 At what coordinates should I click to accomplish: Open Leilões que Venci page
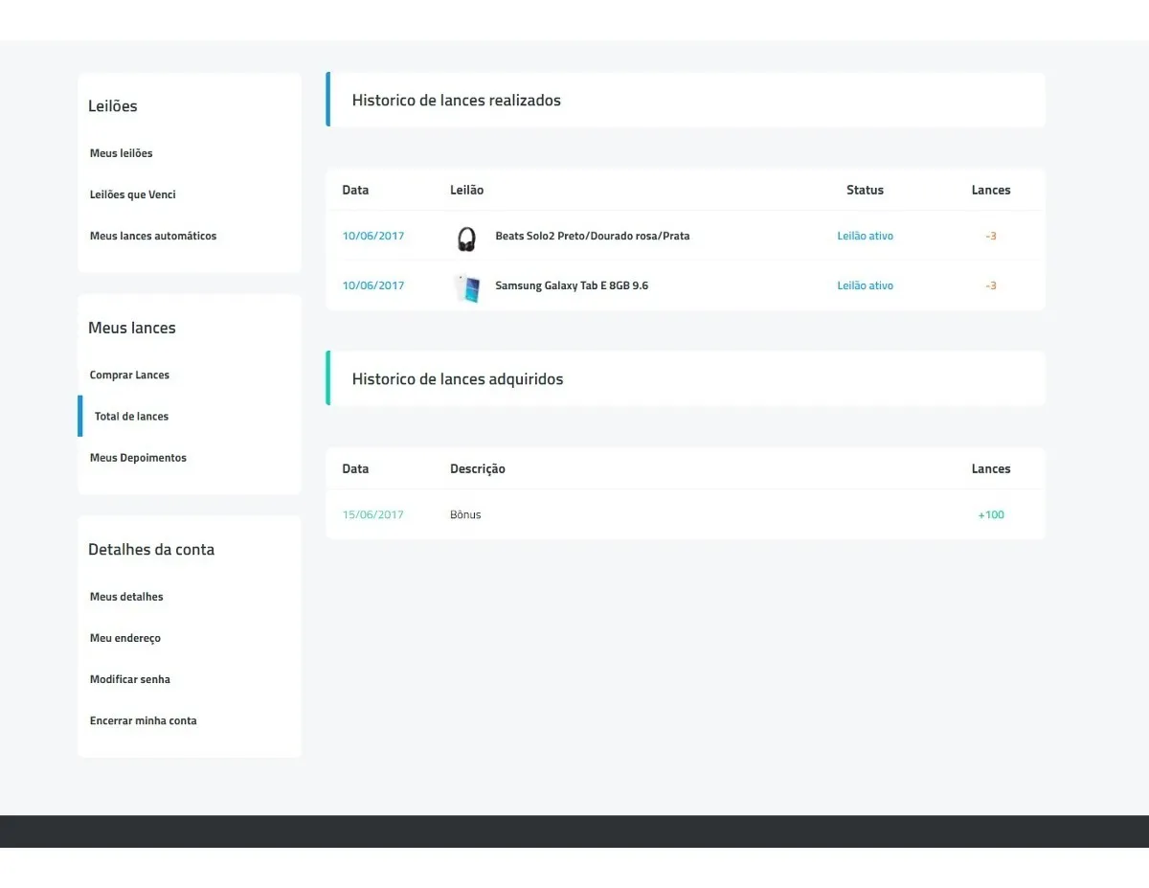(x=132, y=194)
